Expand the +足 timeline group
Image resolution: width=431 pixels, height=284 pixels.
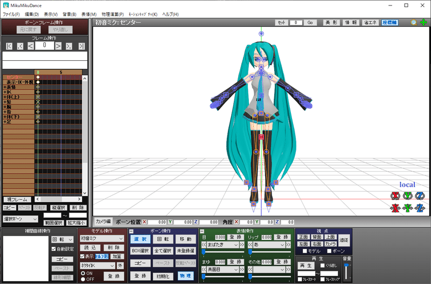5,122
